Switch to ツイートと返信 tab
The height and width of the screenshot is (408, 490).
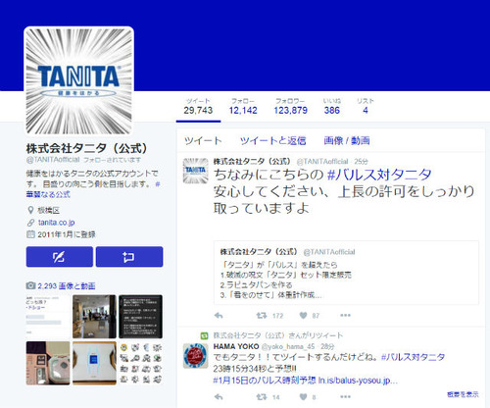pyautogui.click(x=273, y=140)
